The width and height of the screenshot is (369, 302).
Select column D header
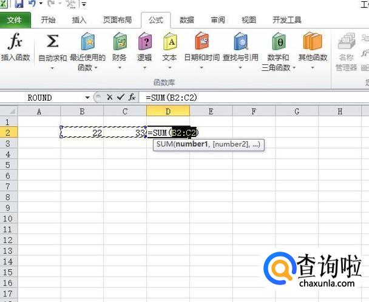coord(168,111)
